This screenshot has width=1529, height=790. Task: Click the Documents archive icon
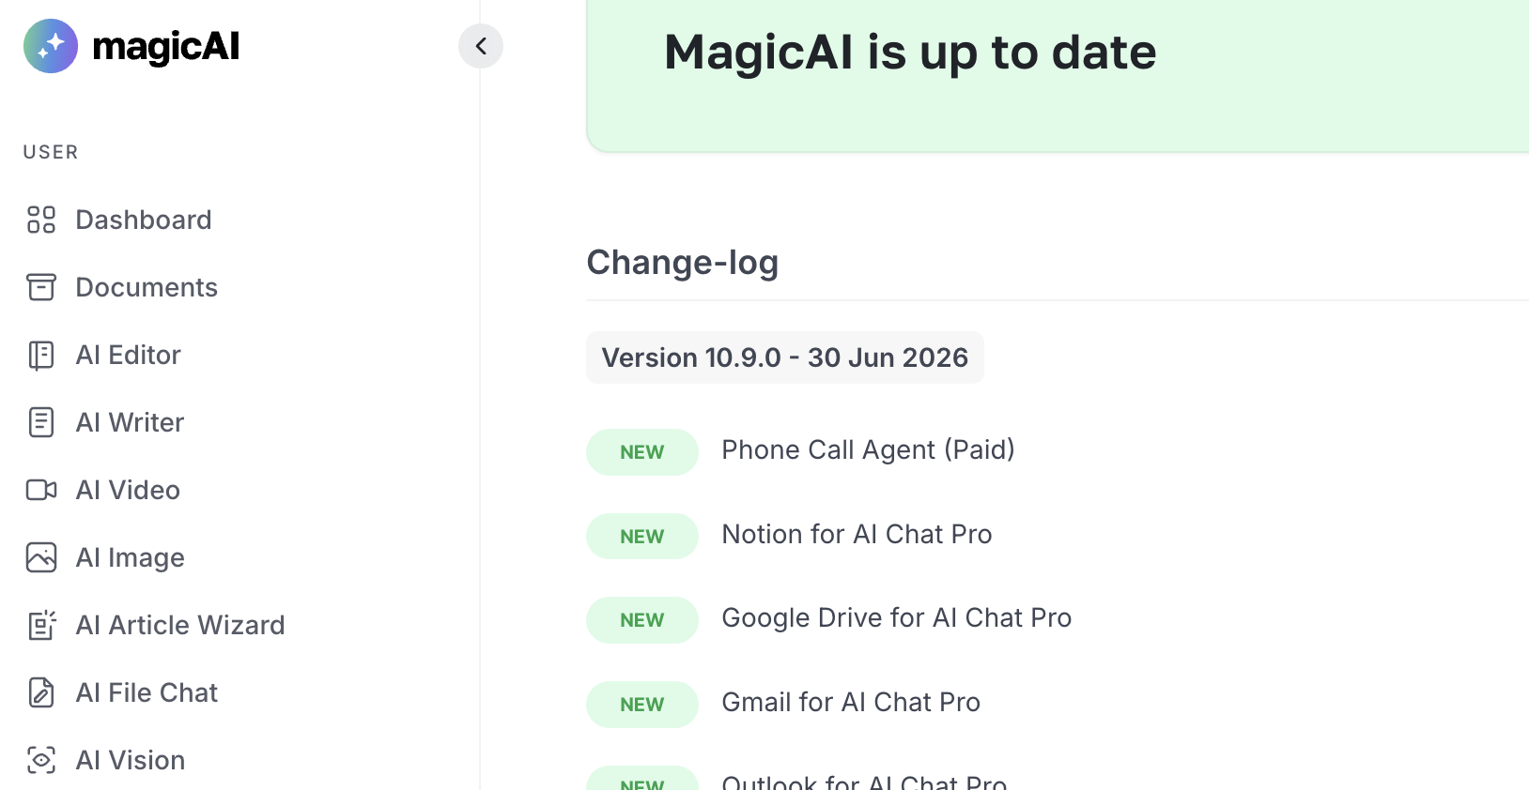pos(41,287)
